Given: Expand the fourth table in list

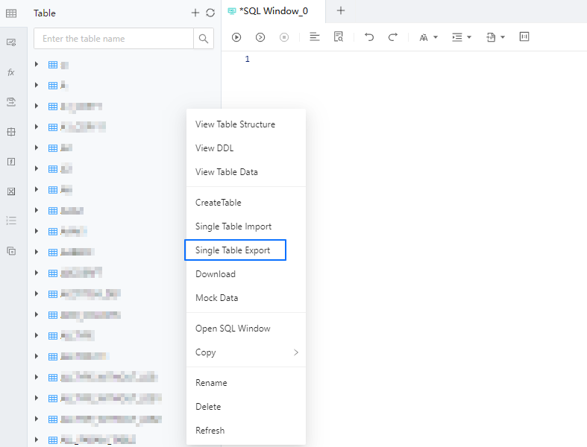Looking at the screenshot, I should [37, 127].
